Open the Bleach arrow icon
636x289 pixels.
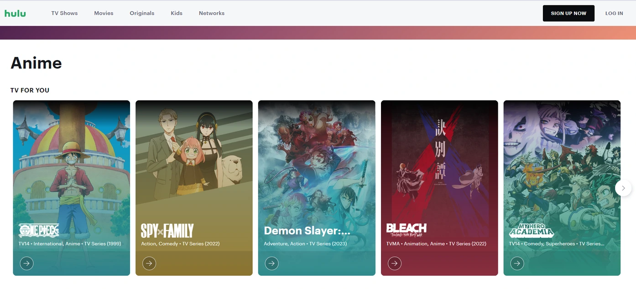click(395, 263)
